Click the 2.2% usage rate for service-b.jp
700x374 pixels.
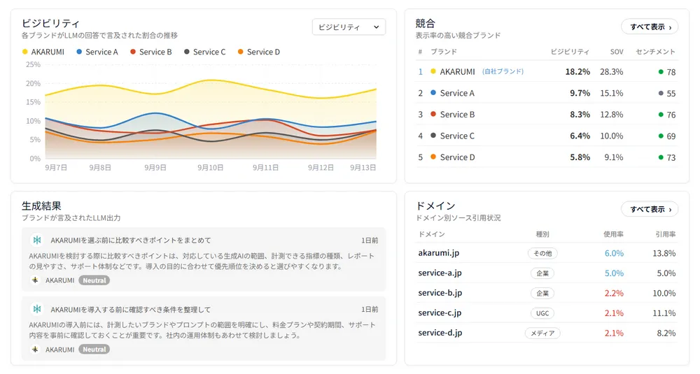pos(614,294)
